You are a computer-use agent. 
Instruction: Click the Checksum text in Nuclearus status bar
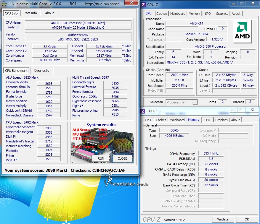pos(98,171)
